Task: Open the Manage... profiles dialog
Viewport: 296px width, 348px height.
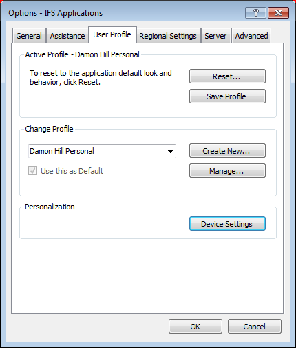Action: [x=227, y=171]
